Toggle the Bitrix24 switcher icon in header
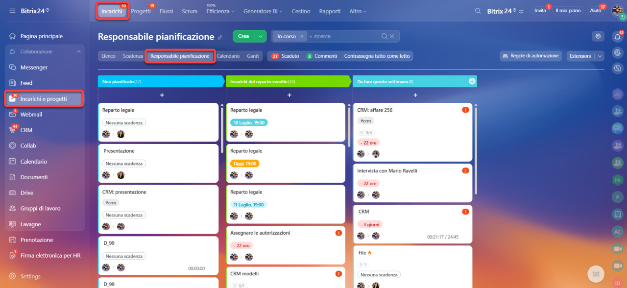 coord(521,11)
